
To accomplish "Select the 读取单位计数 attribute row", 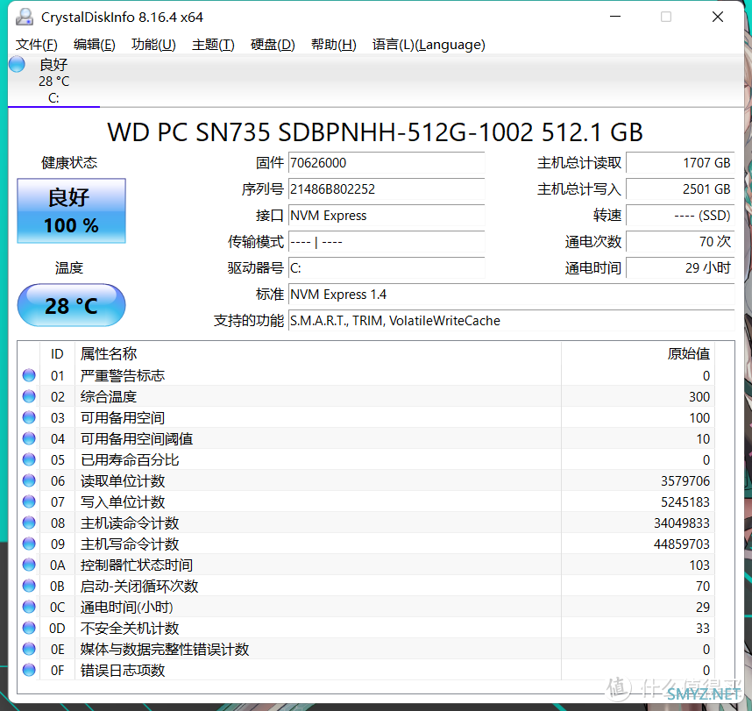I will (x=366, y=480).
